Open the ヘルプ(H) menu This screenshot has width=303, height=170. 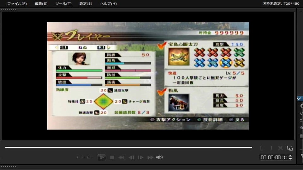(108, 4)
